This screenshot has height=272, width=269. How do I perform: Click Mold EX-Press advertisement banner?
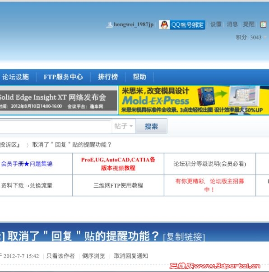194,100
